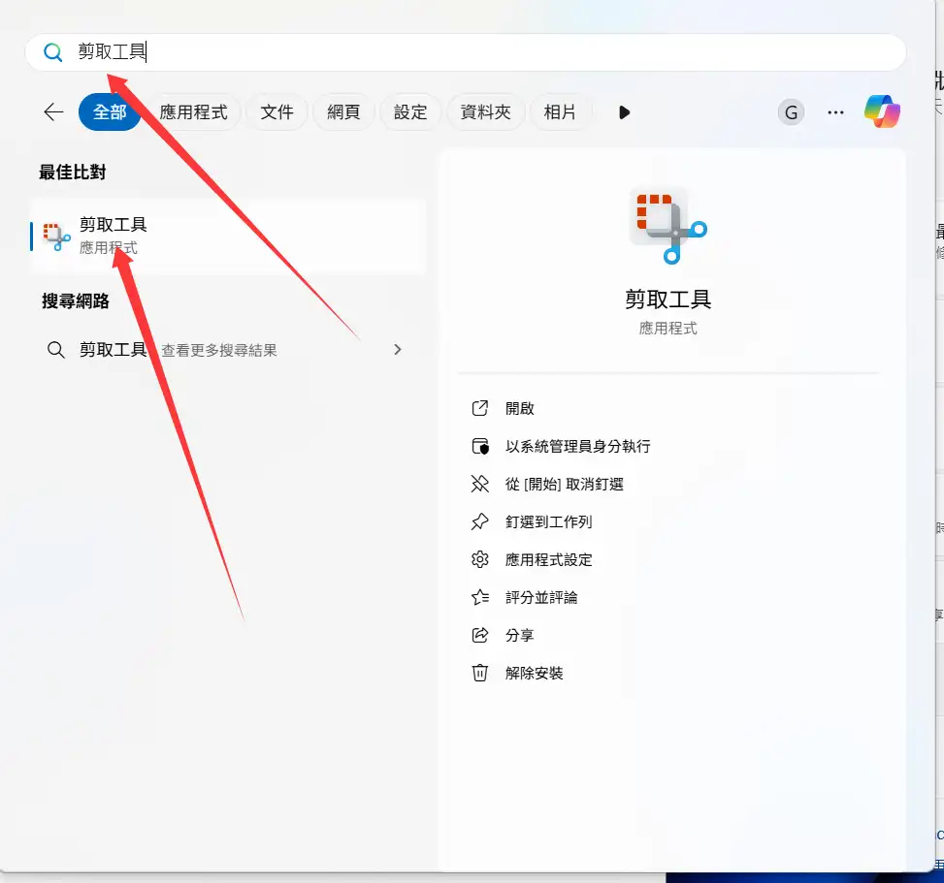The image size is (944, 883).
Task: Open 應用程式設定
Action: (548, 560)
